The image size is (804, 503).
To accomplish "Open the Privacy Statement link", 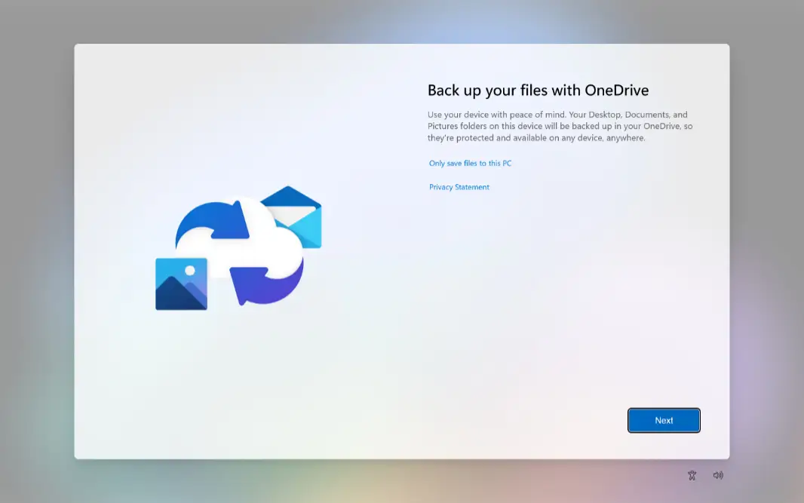I will point(459,187).
